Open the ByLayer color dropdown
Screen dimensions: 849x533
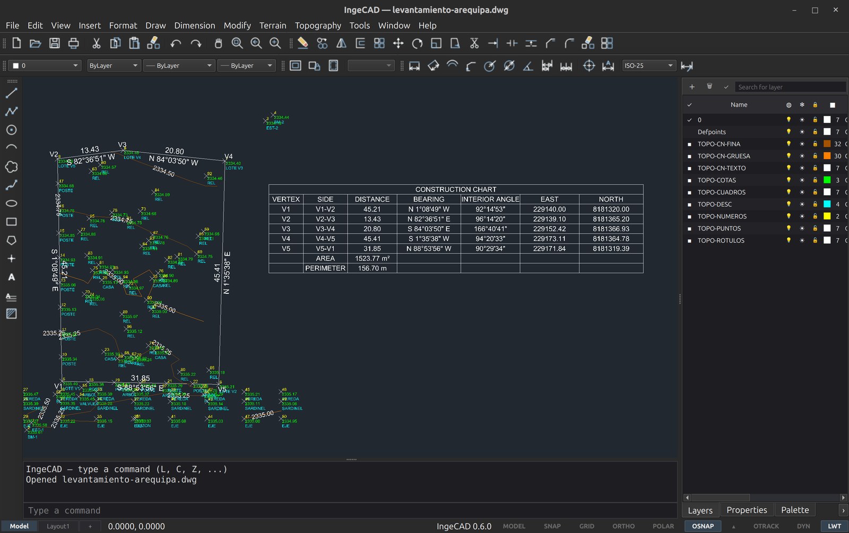tap(113, 66)
